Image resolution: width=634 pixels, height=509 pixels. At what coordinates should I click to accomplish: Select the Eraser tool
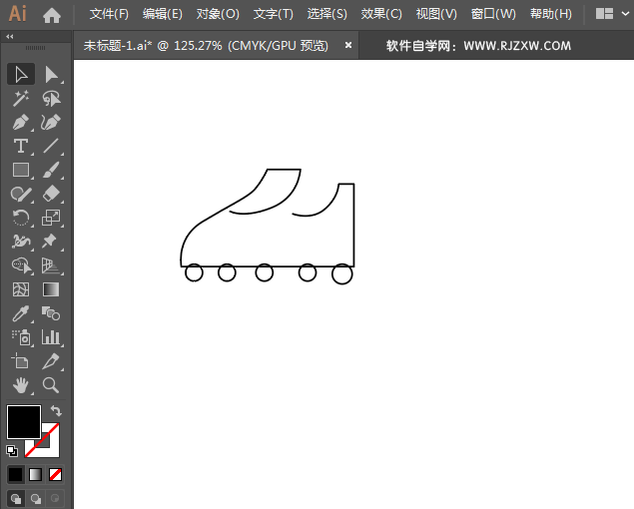click(51, 194)
